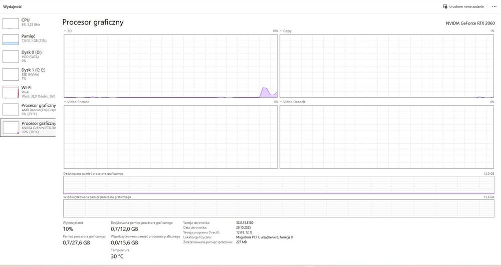Image resolution: width=501 pixels, height=267 pixels.
Task: Open the Copy graph engine dropdown
Action: click(x=286, y=31)
